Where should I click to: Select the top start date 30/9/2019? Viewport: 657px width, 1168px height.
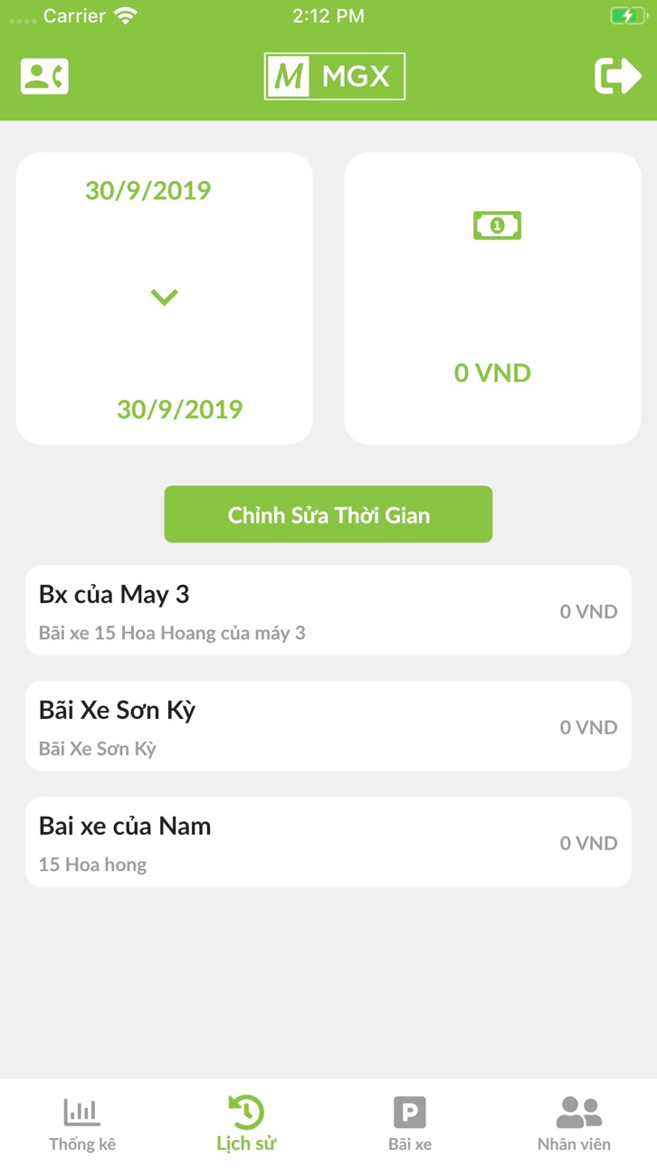(148, 190)
